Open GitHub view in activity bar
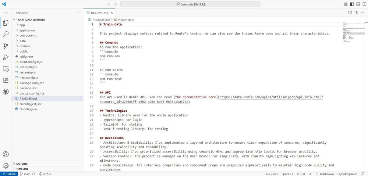 pos(6,91)
